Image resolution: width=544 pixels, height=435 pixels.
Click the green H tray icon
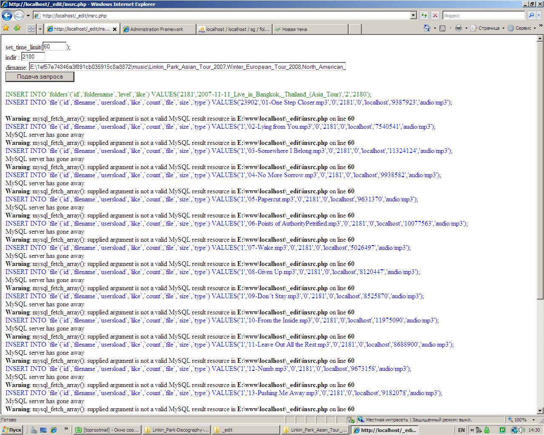coord(503,430)
